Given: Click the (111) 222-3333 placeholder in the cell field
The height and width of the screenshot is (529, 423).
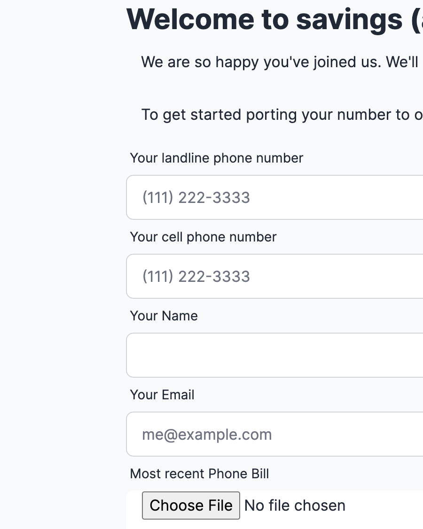Looking at the screenshot, I should click(196, 277).
